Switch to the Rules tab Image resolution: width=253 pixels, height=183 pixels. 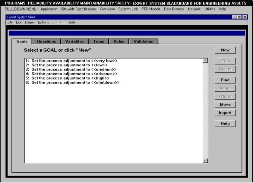tap(119, 41)
